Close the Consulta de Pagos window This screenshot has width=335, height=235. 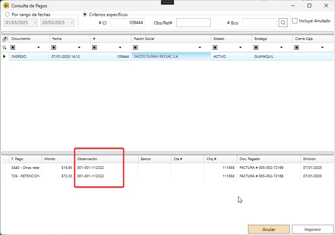tap(326, 5)
